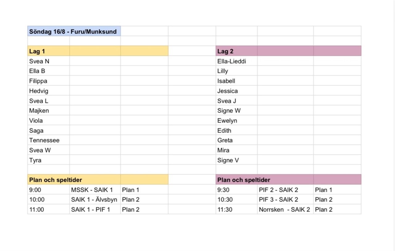Viewport: 395px width, 251px height.
Task: Click the cell with name Ewelyn
Action: coord(237,120)
